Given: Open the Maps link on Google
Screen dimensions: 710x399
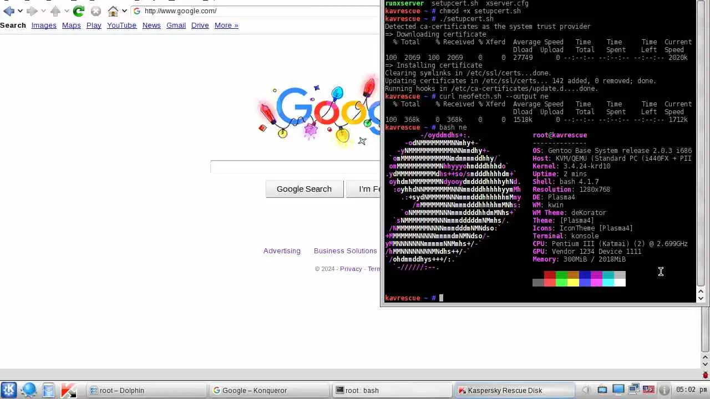Looking at the screenshot, I should point(71,25).
